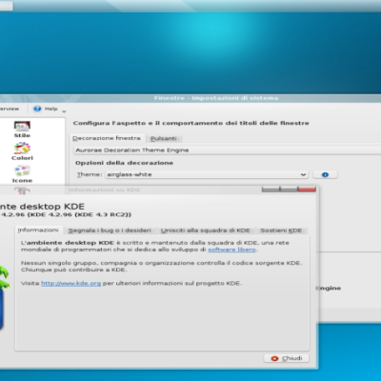Switch to the Decorazione finestra tab
This screenshot has height=381, width=381.
click(107, 138)
